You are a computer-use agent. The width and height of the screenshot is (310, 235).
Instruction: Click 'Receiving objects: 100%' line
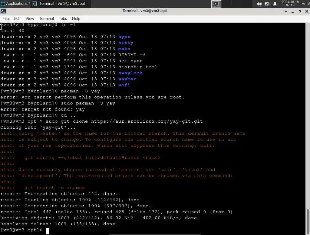100,218
